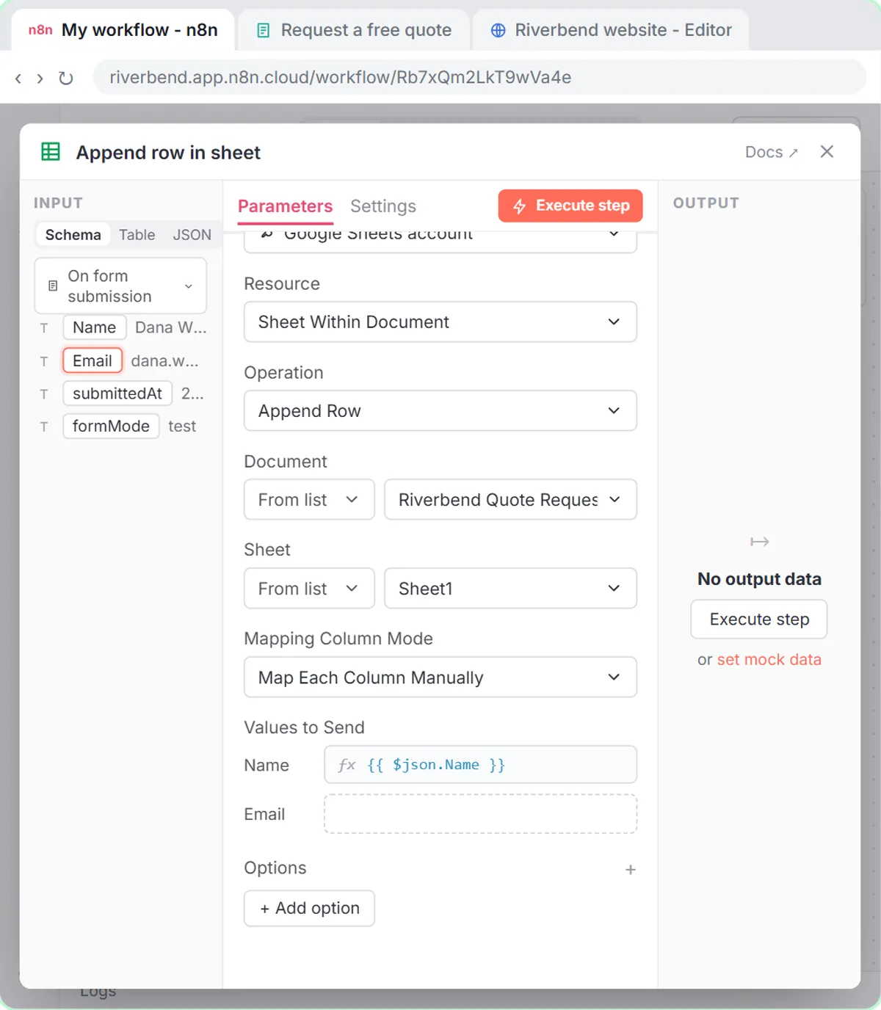This screenshot has height=1010, width=881.
Task: Click the form trigger icon next to On form submission
Action: 53,286
